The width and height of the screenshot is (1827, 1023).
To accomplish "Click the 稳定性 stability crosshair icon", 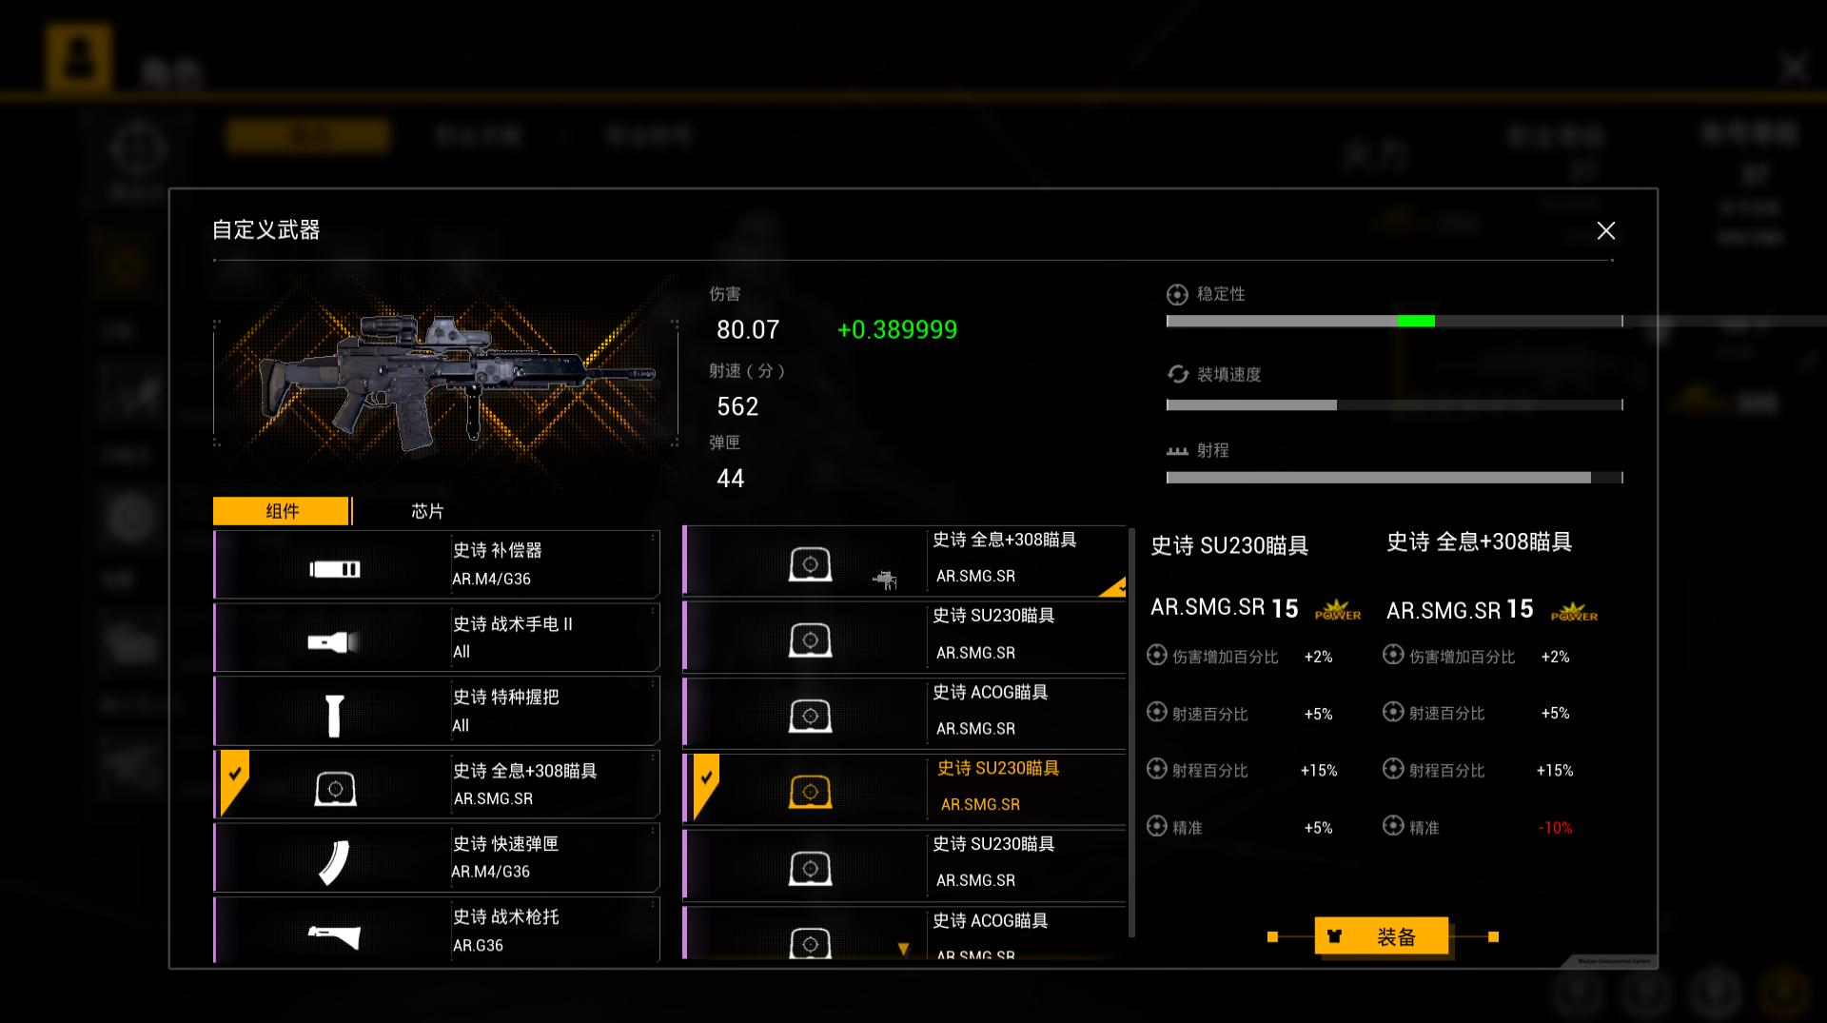I will point(1177,294).
